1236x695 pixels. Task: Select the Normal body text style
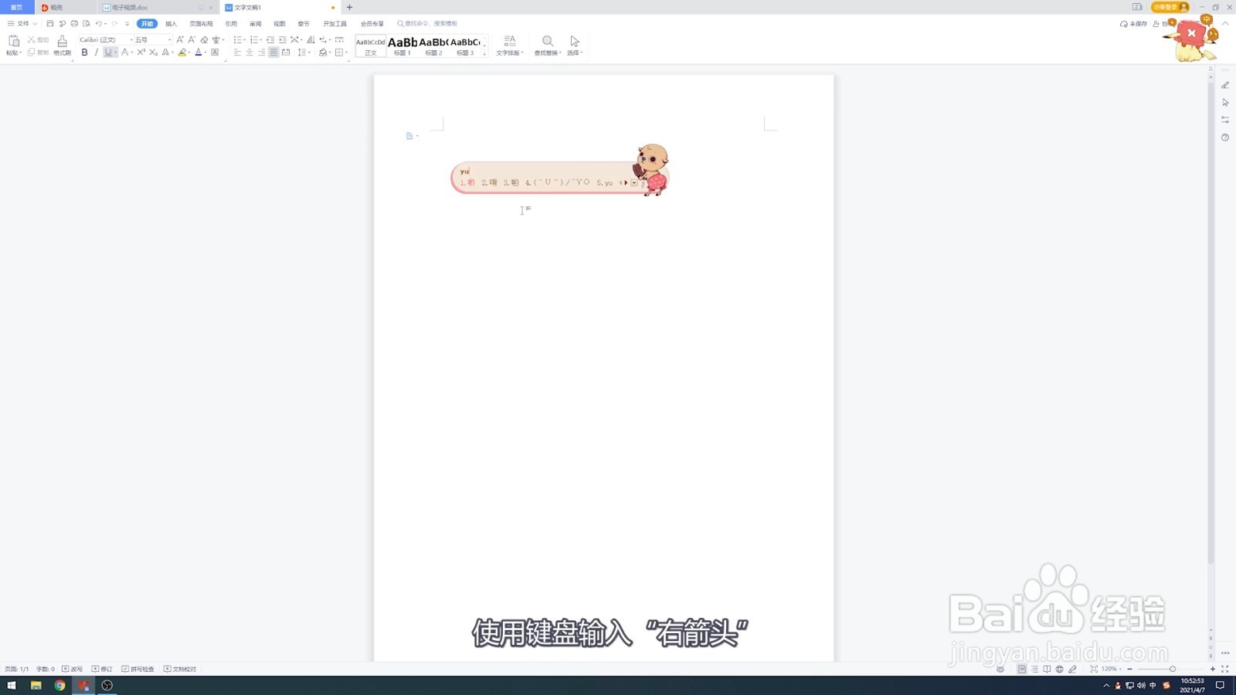(x=371, y=46)
